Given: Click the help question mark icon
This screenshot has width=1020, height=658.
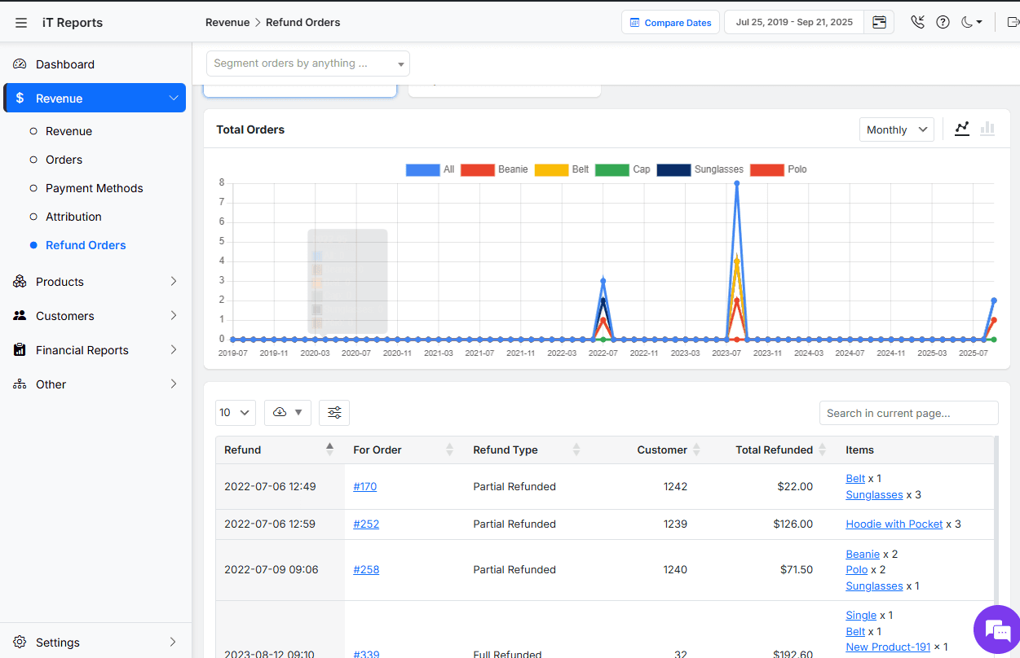Looking at the screenshot, I should [943, 22].
